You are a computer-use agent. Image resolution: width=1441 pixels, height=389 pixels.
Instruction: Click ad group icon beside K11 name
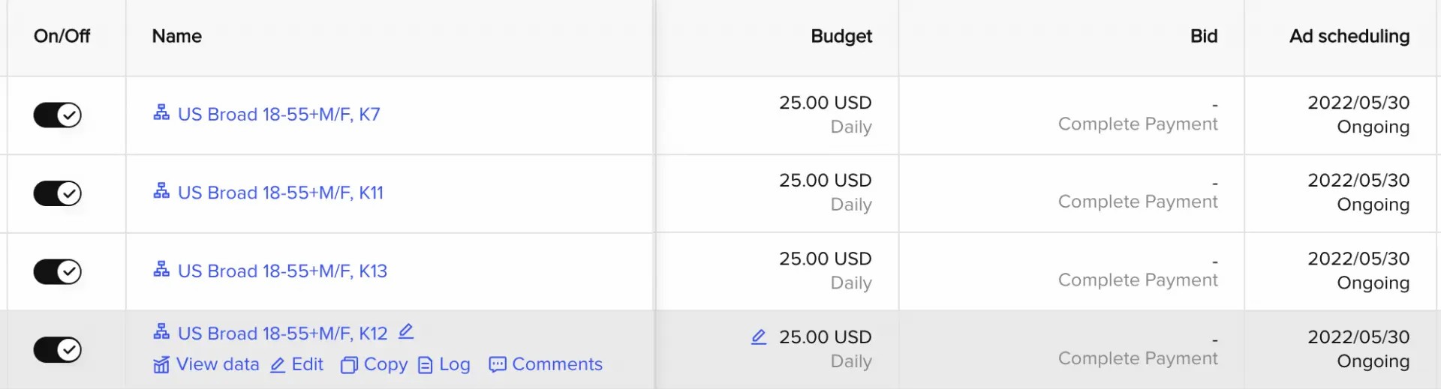161,191
